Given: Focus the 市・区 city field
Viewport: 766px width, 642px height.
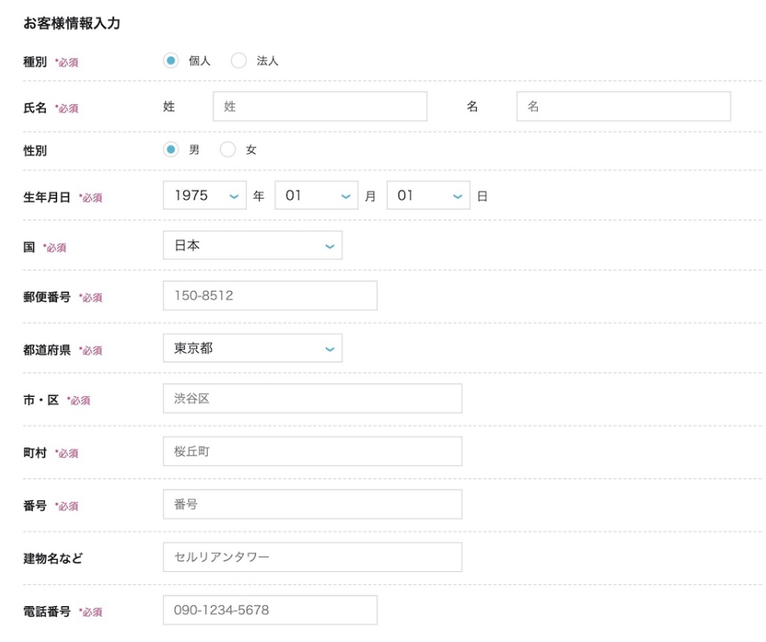Looking at the screenshot, I should point(313,398).
